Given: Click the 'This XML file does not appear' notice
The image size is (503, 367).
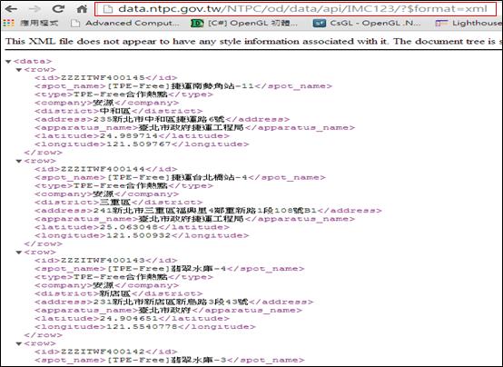Looking at the screenshot, I should point(253,42).
